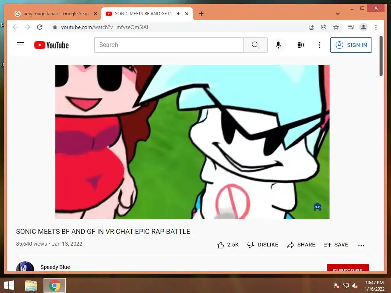
Task: Subscribe to the Speedy Blue channel
Action: pos(347,267)
